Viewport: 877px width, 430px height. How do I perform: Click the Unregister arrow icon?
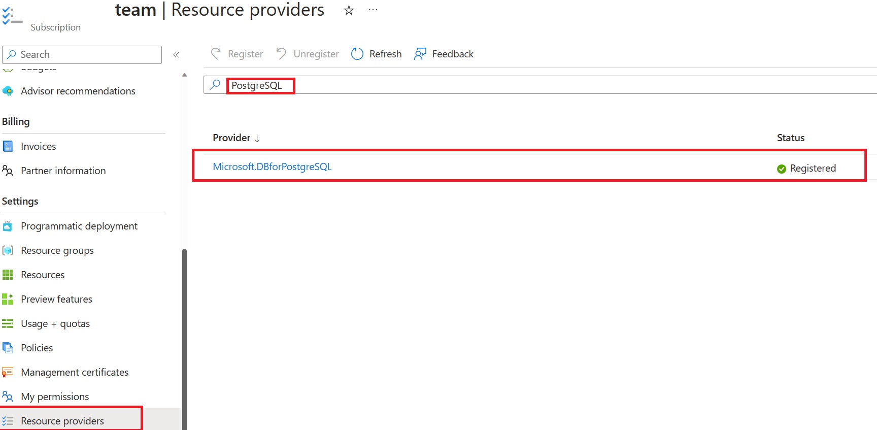pyautogui.click(x=281, y=53)
